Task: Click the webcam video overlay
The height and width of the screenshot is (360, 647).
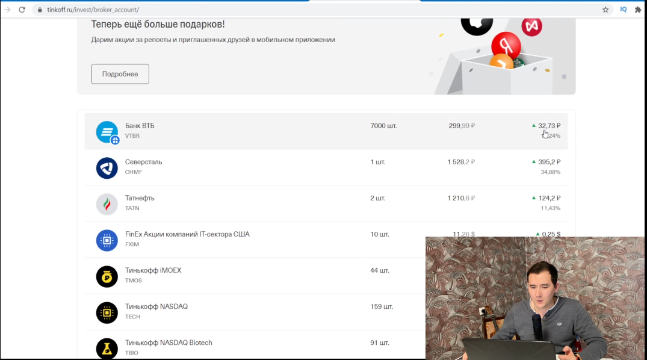Action: [535, 298]
